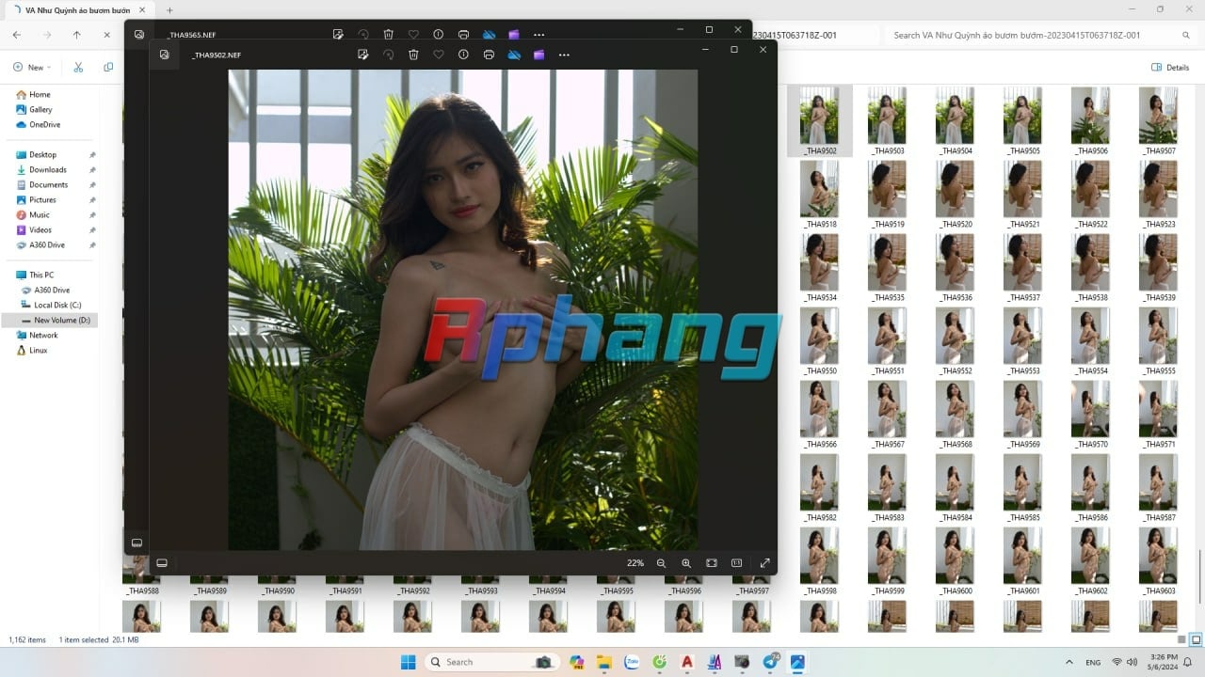The width and height of the screenshot is (1205, 677).
Task: Open the pinned Desktop folder
Action: [x=42, y=154]
